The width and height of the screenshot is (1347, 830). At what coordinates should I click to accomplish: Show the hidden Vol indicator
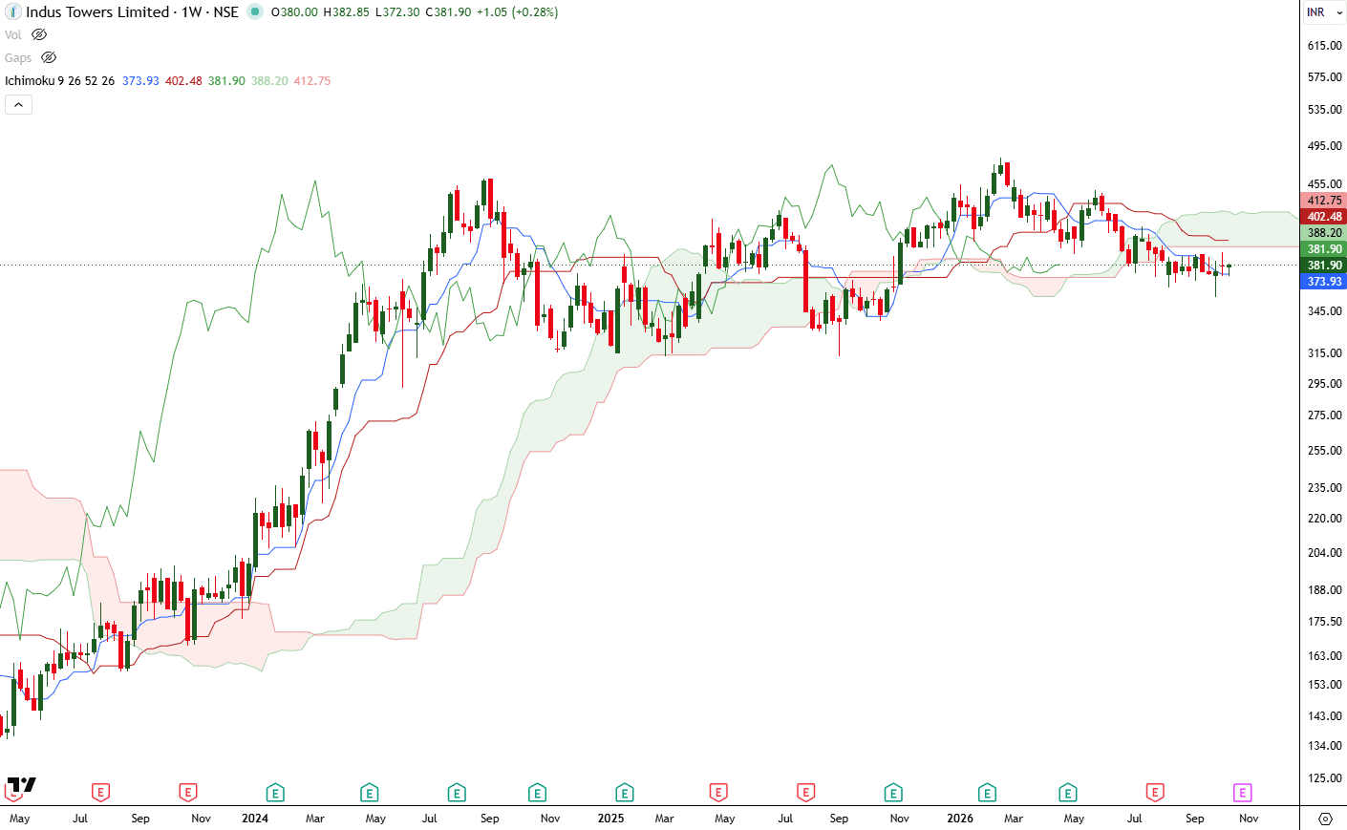click(x=39, y=34)
